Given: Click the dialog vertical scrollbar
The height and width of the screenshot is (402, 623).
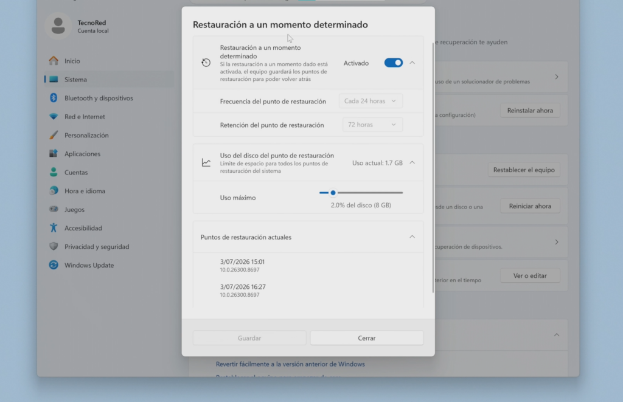Looking at the screenshot, I should click(433, 168).
